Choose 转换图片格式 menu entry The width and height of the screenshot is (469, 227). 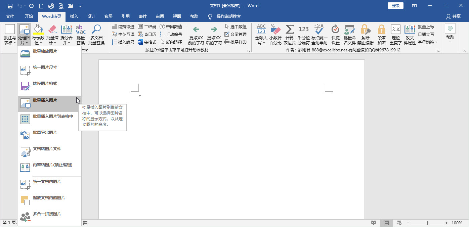pyautogui.click(x=49, y=86)
